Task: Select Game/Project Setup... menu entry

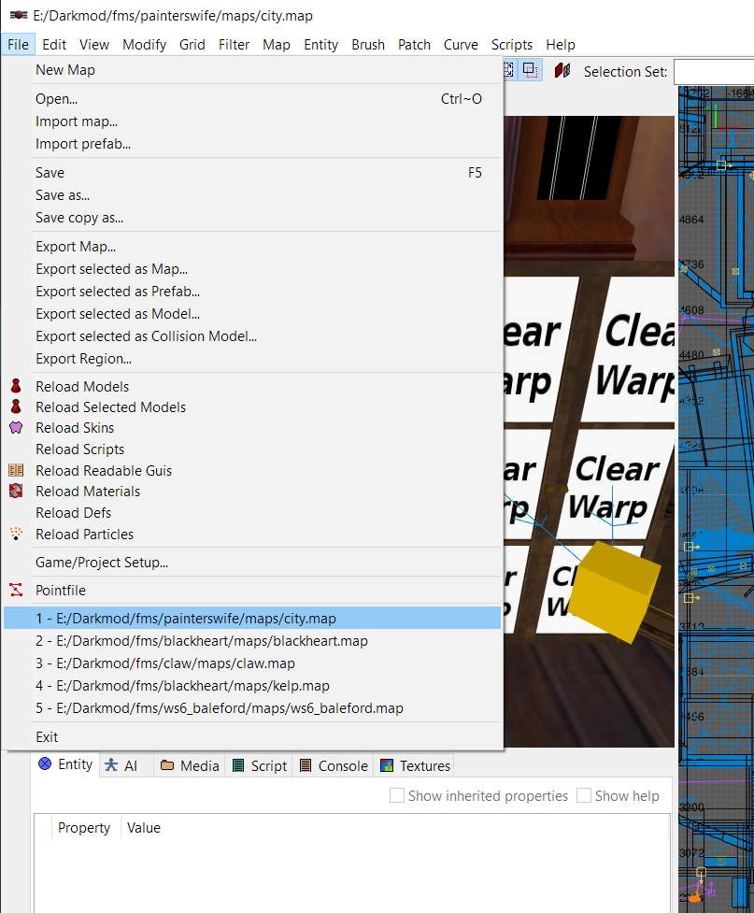Action: point(102,563)
